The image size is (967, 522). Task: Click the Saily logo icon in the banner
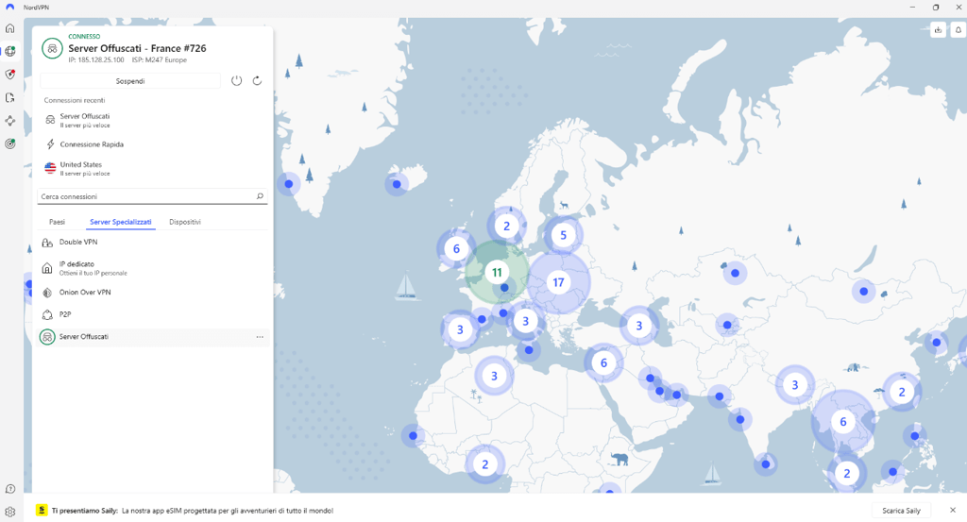click(x=42, y=511)
